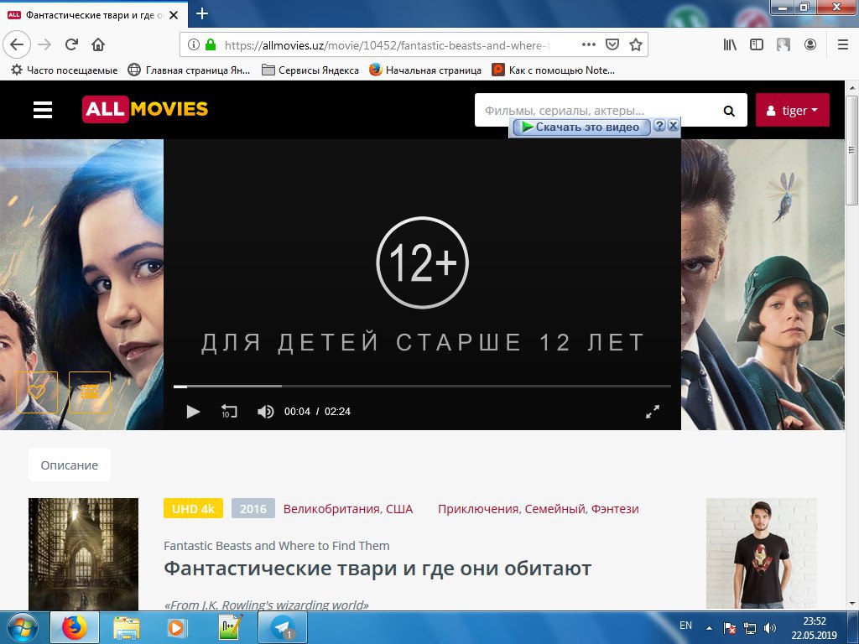Image resolution: width=859 pixels, height=644 pixels.
Task: Open Главная страница Ян... bookmark
Action: [x=189, y=70]
